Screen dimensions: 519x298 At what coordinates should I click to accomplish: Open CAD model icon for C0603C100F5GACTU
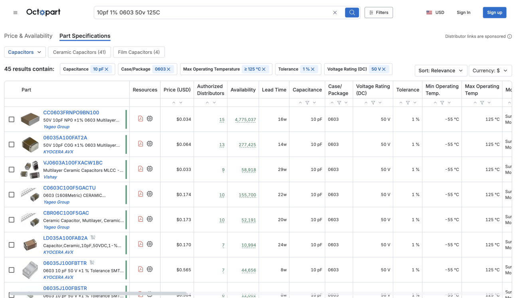coord(150,194)
